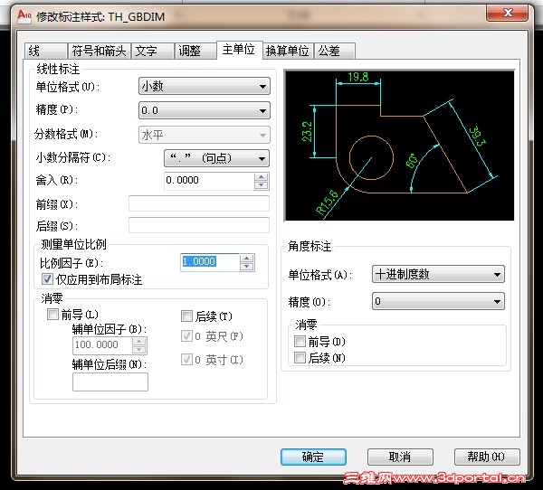The height and width of the screenshot is (490, 543).
Task: Open the 符号和箭头 tab
Action: [x=99, y=52]
